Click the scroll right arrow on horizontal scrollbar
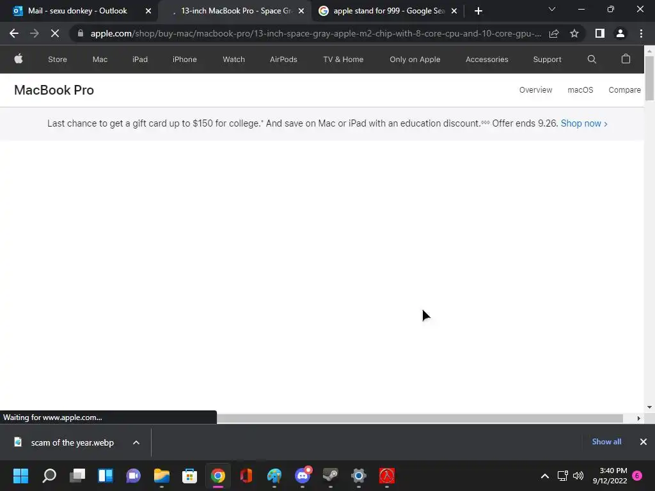The width and height of the screenshot is (655, 491). tap(638, 418)
